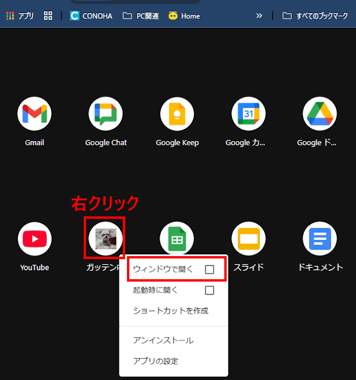Tick the 起動時に開く checkbox

tap(209, 290)
